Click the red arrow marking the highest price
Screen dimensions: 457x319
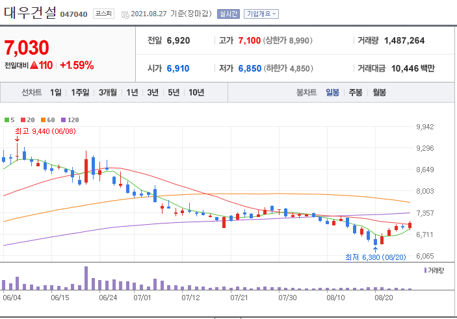[x=17, y=138]
